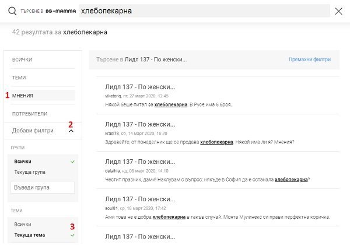Clear search with the X icon
Viewport: 350px width, 245px height.
click(339, 11)
